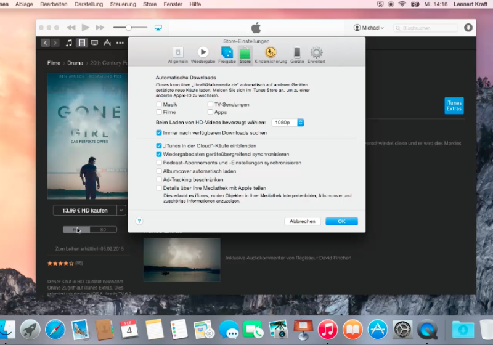
Task: Open the dropdown arrow beside HD kaufen
Action: tap(121, 210)
